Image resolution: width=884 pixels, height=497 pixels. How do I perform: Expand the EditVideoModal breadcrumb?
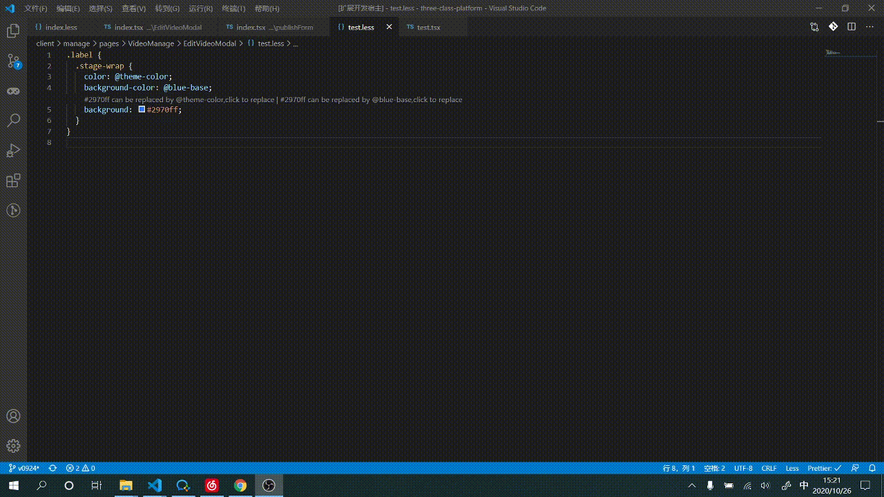pyautogui.click(x=210, y=43)
